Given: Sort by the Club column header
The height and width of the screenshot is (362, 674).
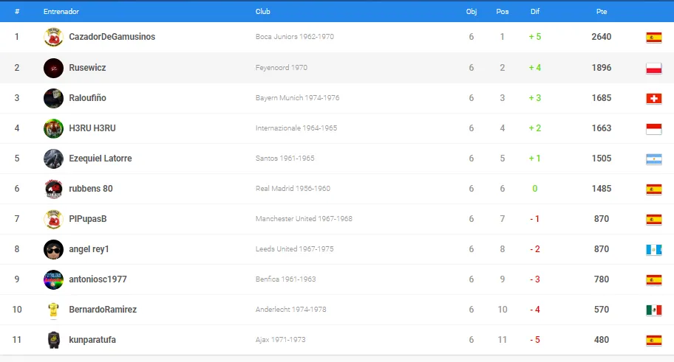Looking at the screenshot, I should tap(262, 12).
